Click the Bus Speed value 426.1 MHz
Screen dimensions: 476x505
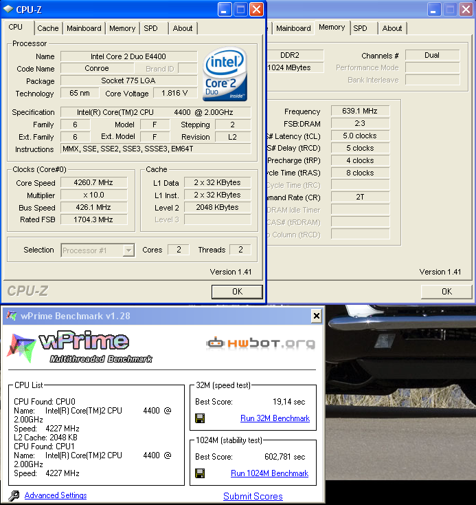(93, 207)
